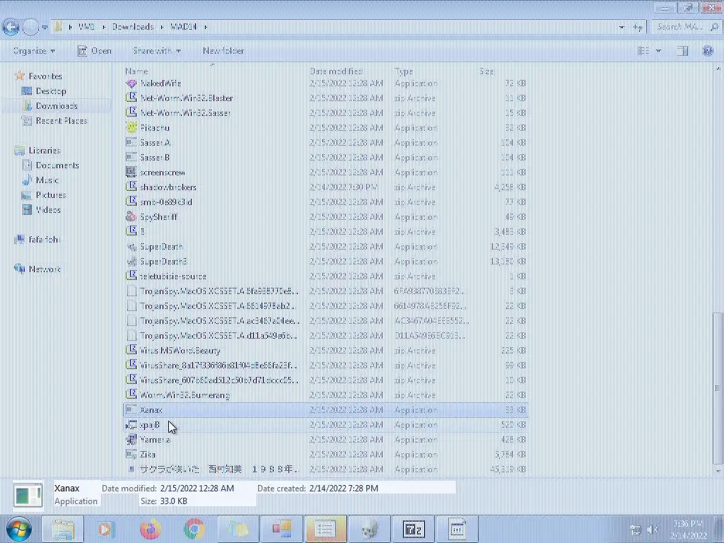Go back with the Back arrow

[11, 28]
